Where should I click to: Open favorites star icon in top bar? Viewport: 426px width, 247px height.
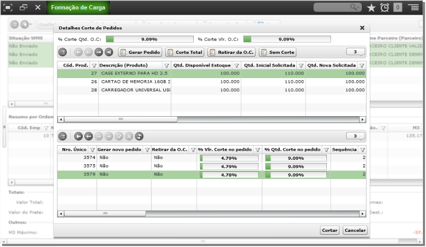coord(371,8)
